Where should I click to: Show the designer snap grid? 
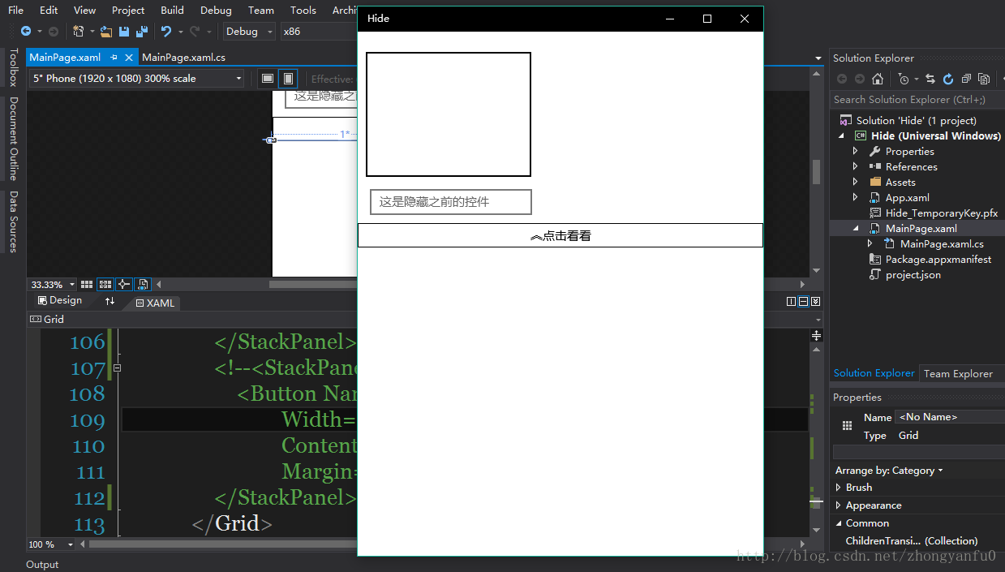[x=87, y=285]
